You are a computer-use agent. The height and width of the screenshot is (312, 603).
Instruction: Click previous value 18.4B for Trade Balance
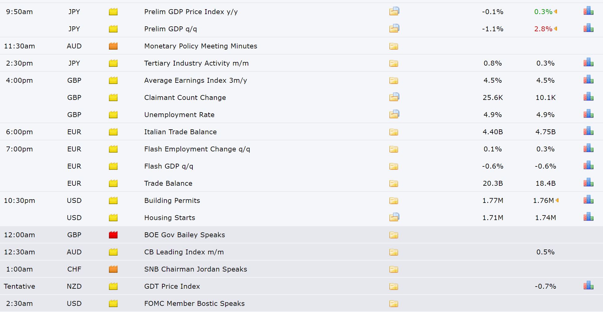[546, 184]
